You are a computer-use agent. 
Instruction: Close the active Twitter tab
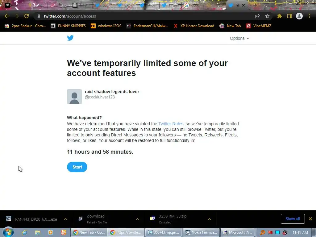tap(243, 5)
